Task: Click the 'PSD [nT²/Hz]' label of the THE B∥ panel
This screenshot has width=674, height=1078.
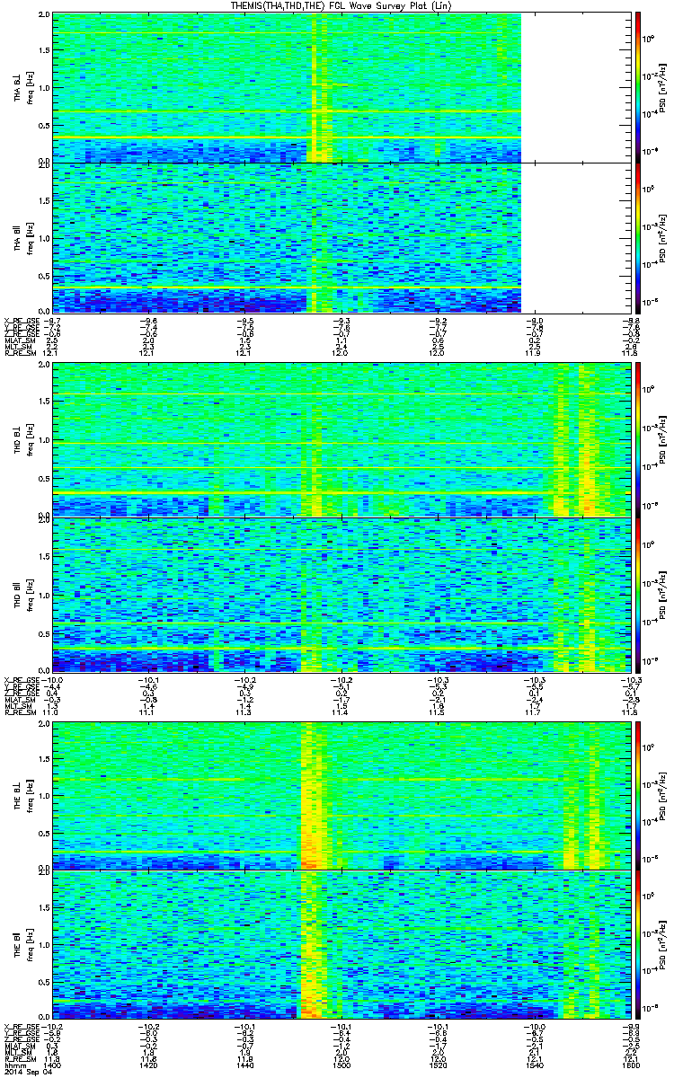Action: [663, 944]
